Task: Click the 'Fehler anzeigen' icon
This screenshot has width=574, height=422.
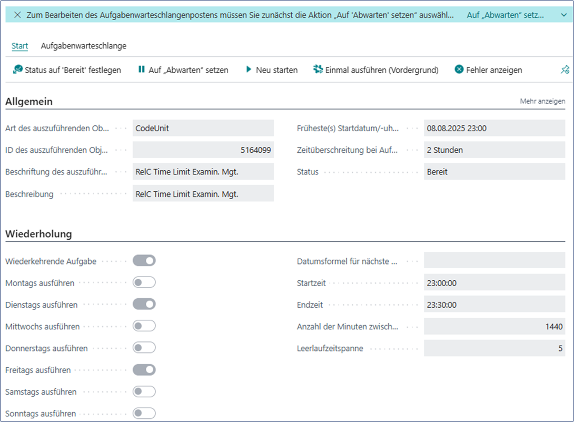Action: [459, 70]
